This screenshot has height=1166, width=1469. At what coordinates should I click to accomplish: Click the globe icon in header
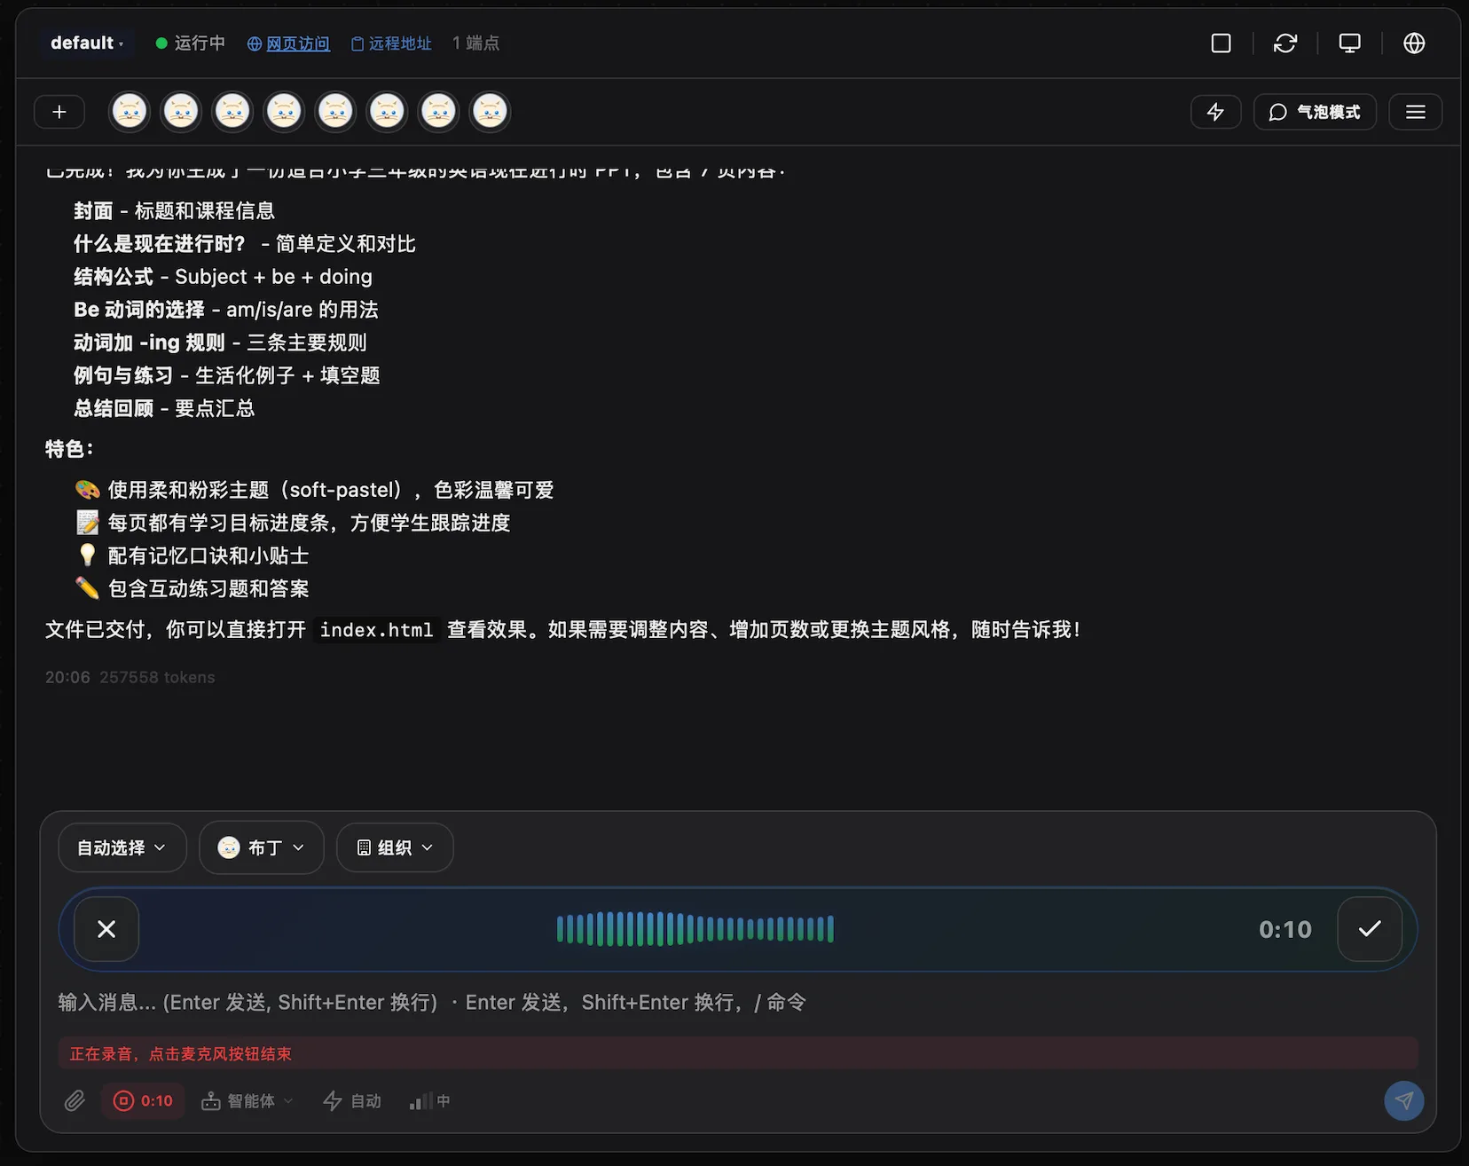[x=1414, y=43]
